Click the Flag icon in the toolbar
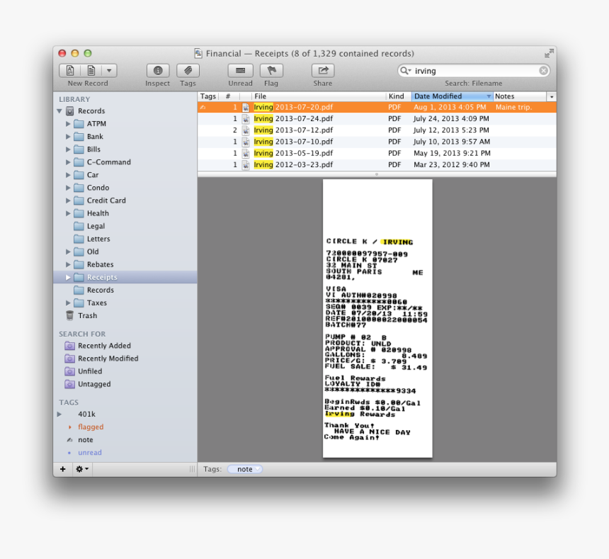The image size is (609, 559). coord(271,71)
